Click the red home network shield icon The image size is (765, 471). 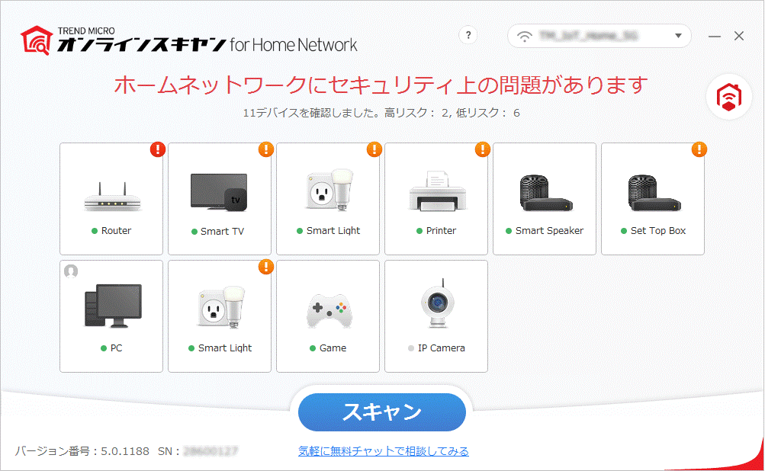[x=729, y=97]
